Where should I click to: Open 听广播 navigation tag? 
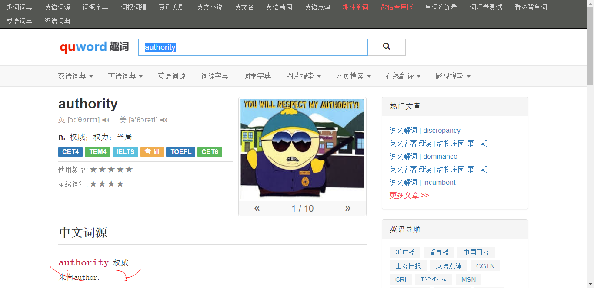(405, 252)
